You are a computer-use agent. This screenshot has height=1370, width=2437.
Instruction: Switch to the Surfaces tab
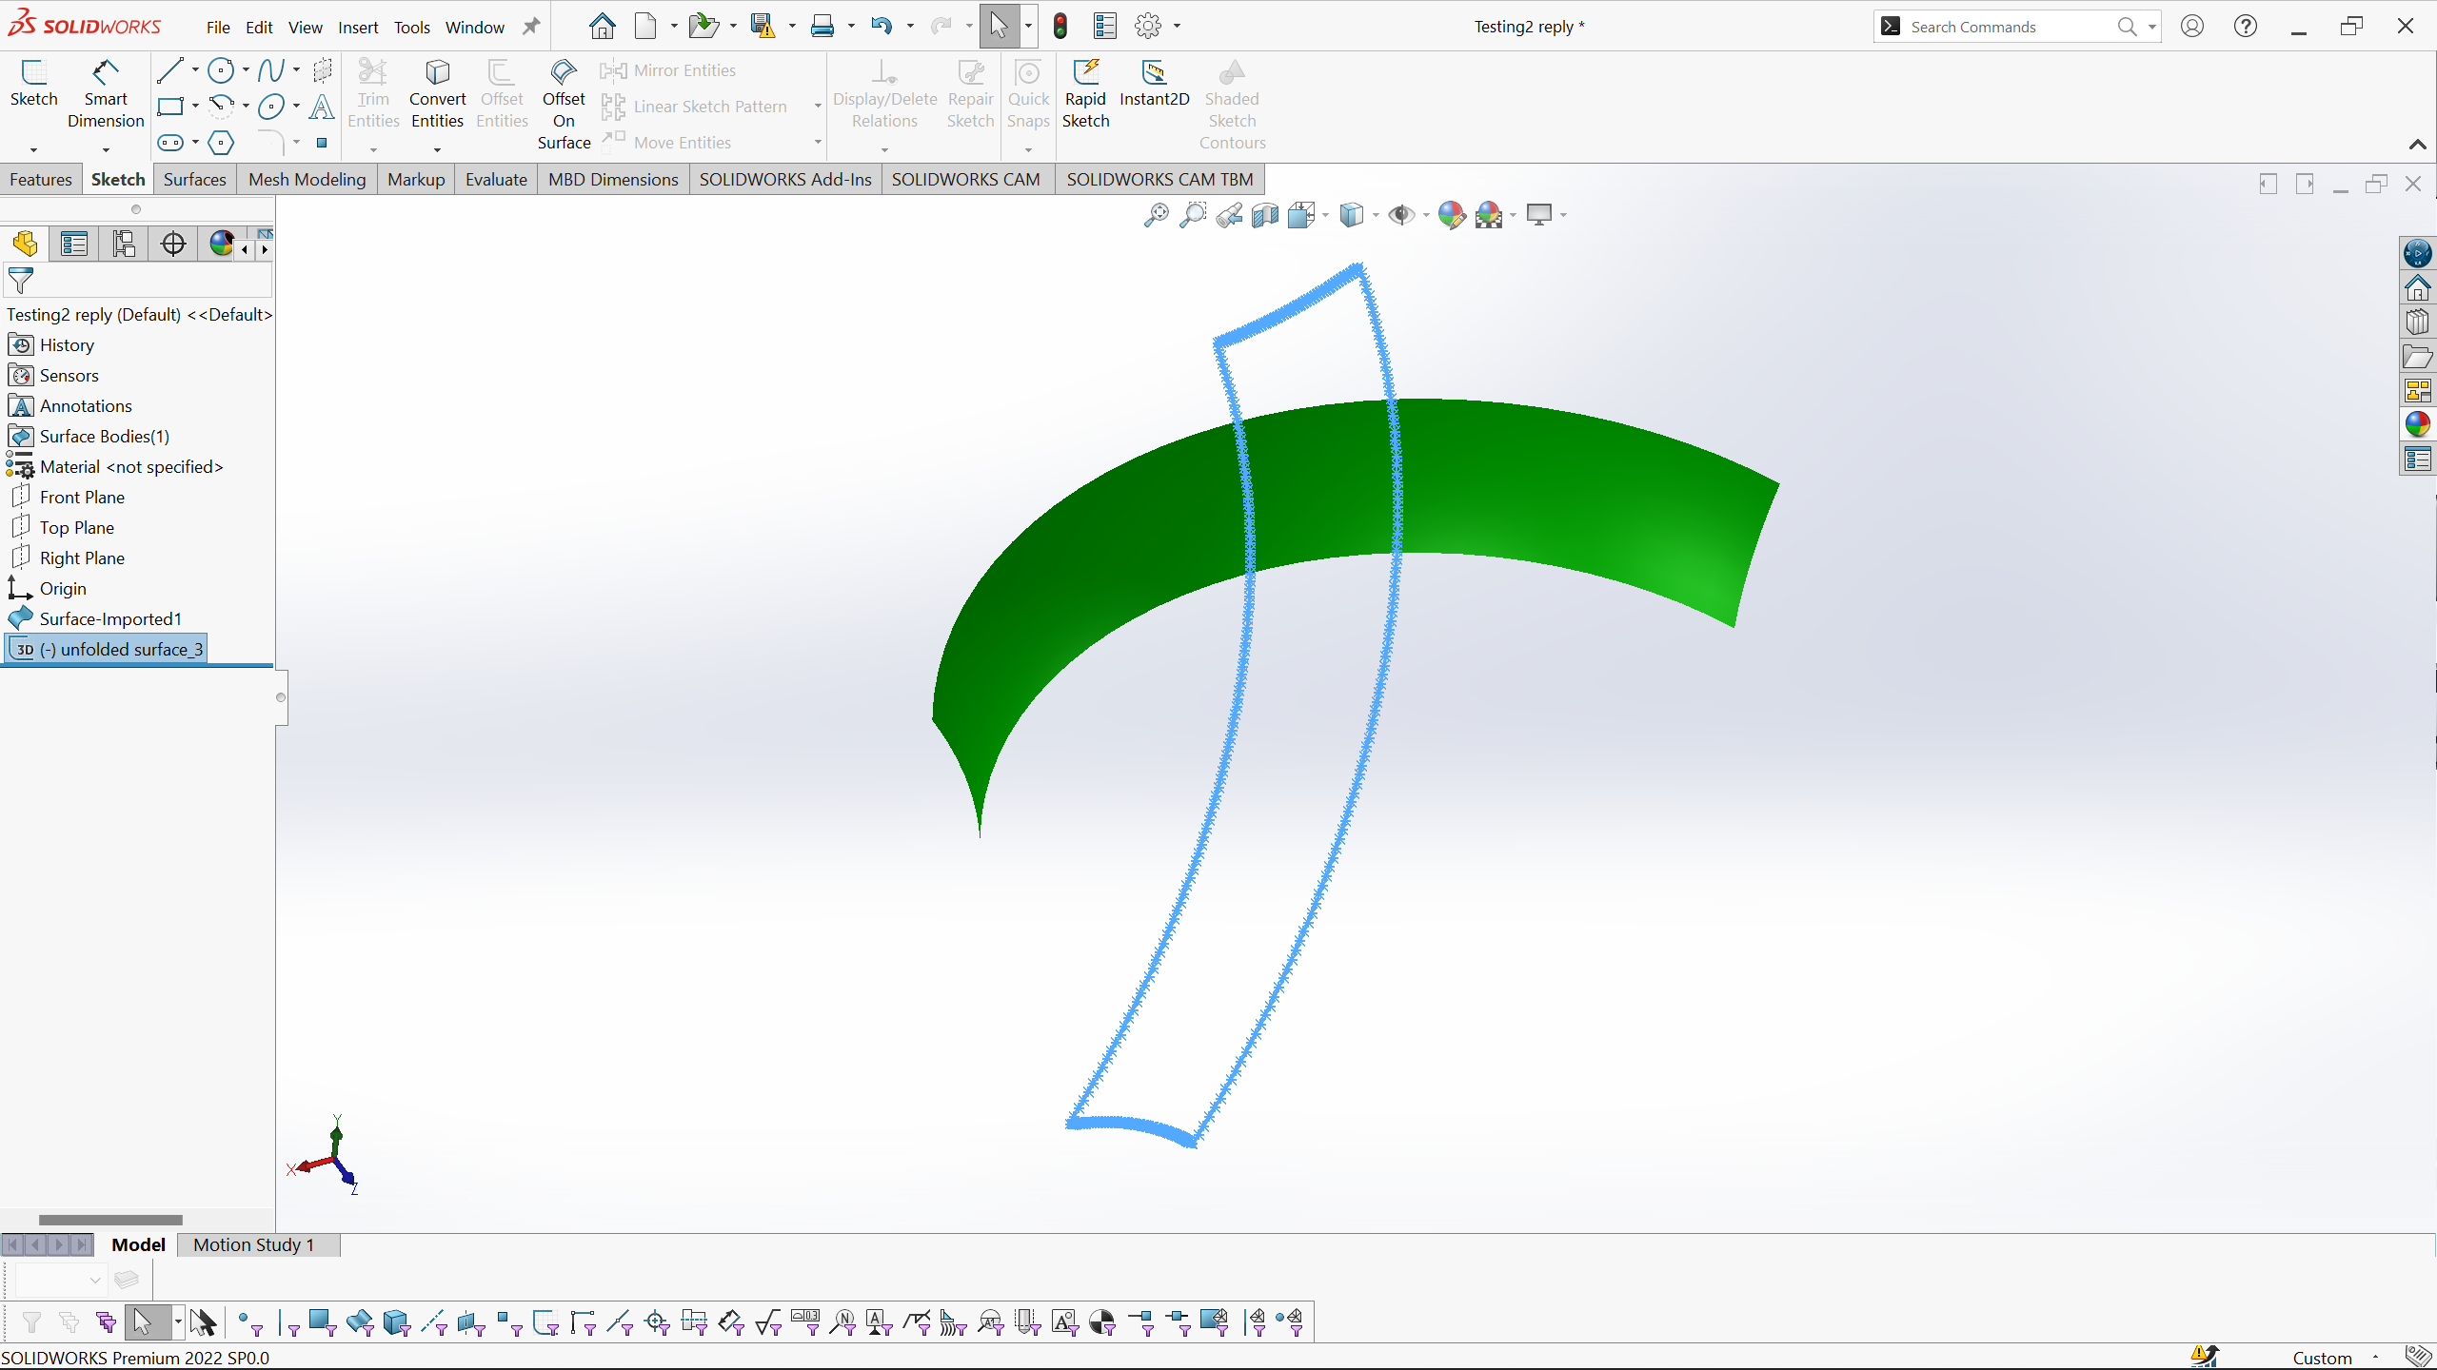[194, 179]
